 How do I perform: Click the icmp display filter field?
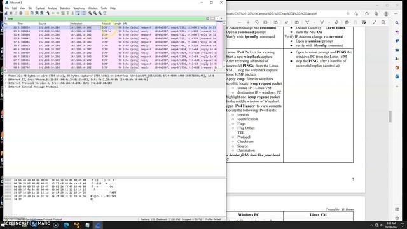(106, 18)
